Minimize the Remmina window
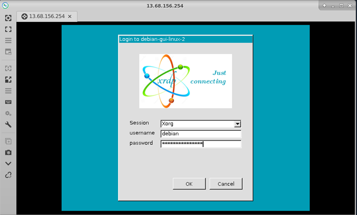This screenshot has width=357, height=215. coord(333,6)
